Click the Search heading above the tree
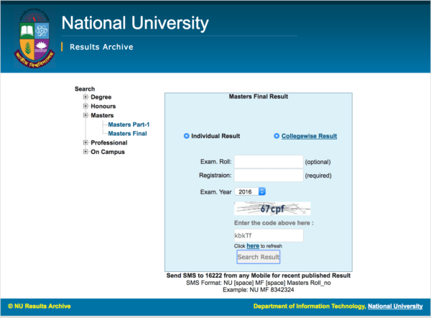The image size is (431, 318). point(85,89)
